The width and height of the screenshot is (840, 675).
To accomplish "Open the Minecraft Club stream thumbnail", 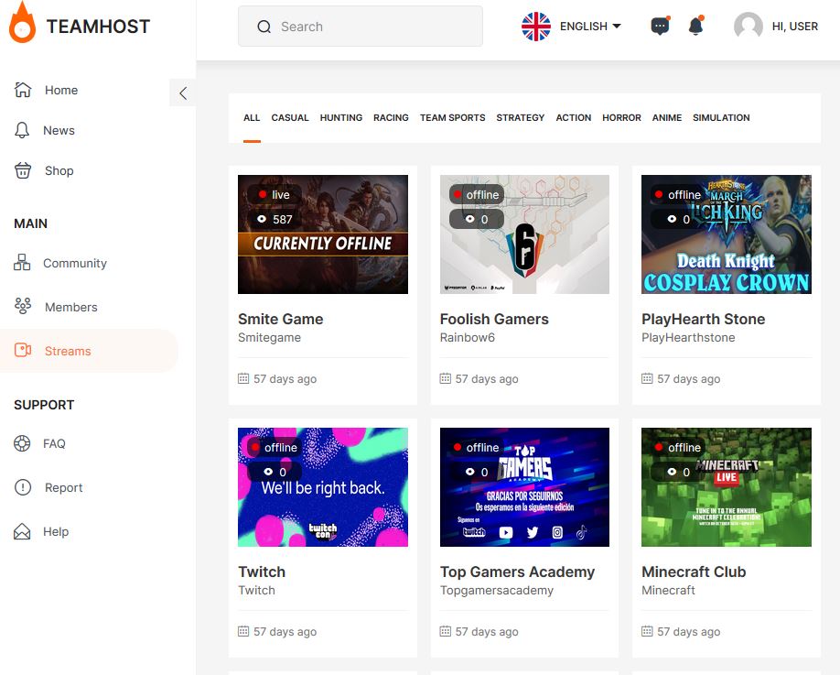I will (x=727, y=487).
